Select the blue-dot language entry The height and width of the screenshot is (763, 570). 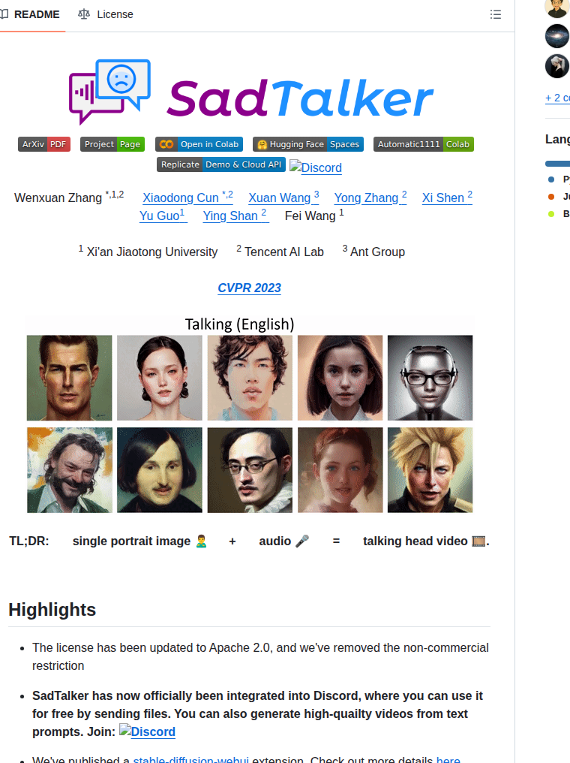click(x=558, y=179)
